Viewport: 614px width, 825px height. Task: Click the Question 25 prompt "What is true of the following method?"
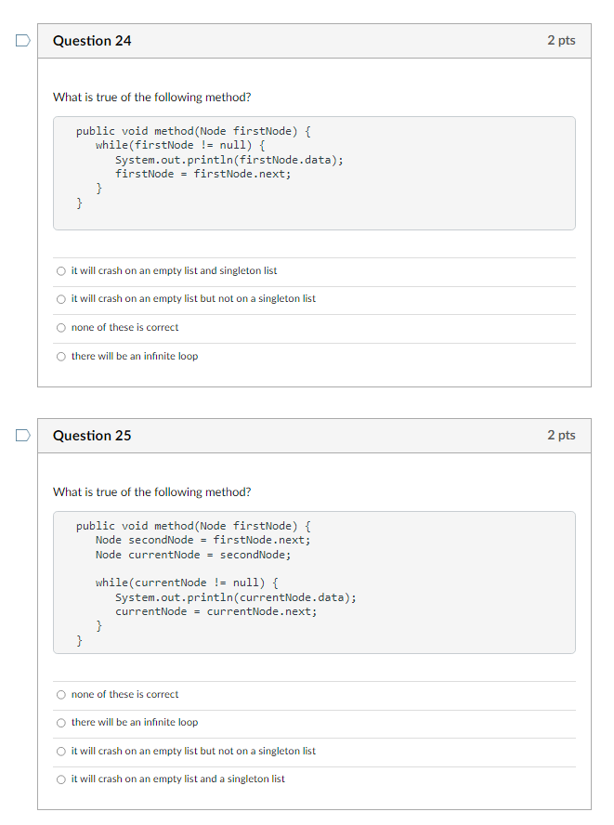152,492
